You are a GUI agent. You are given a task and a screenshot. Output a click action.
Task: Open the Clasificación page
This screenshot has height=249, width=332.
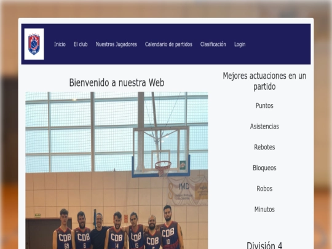[x=213, y=44]
